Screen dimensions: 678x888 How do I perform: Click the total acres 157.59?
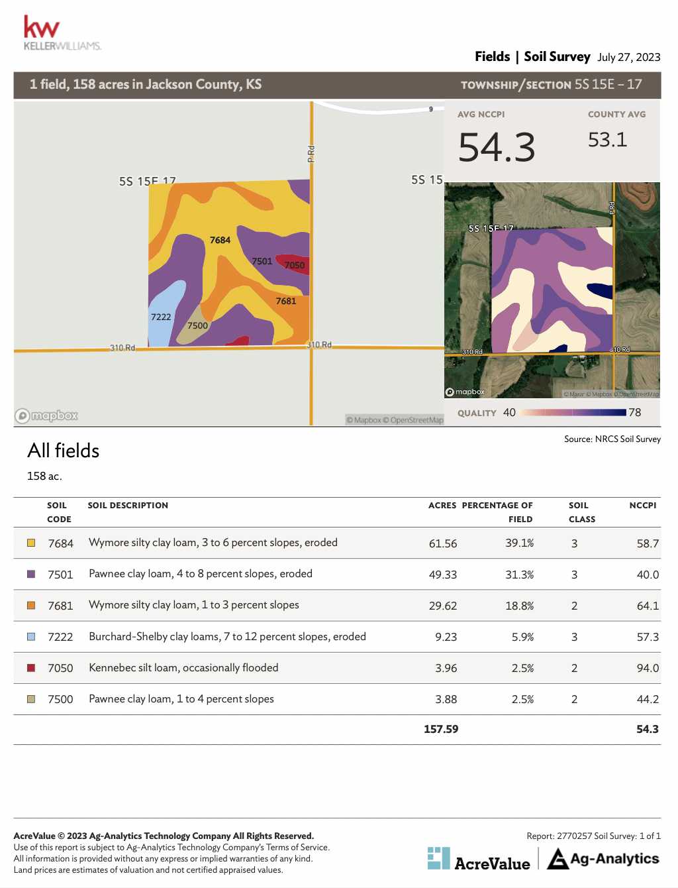[x=441, y=729]
